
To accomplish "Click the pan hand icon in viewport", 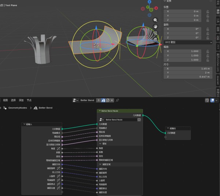I will pos(155,26).
